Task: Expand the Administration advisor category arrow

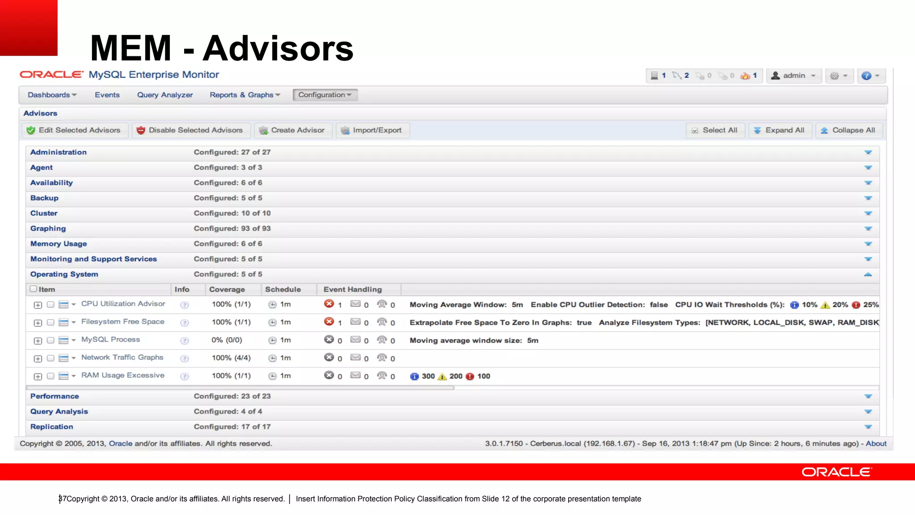Action: coord(868,152)
